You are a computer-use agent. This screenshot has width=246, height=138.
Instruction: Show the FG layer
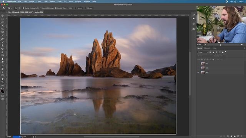(x=198, y=64)
